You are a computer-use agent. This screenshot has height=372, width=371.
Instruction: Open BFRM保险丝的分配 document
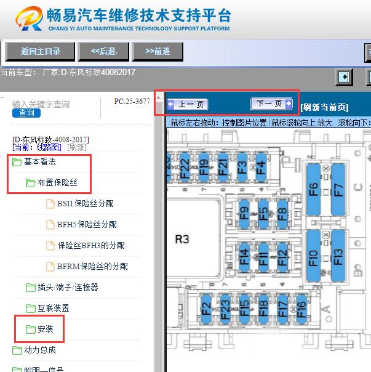pos(92,266)
